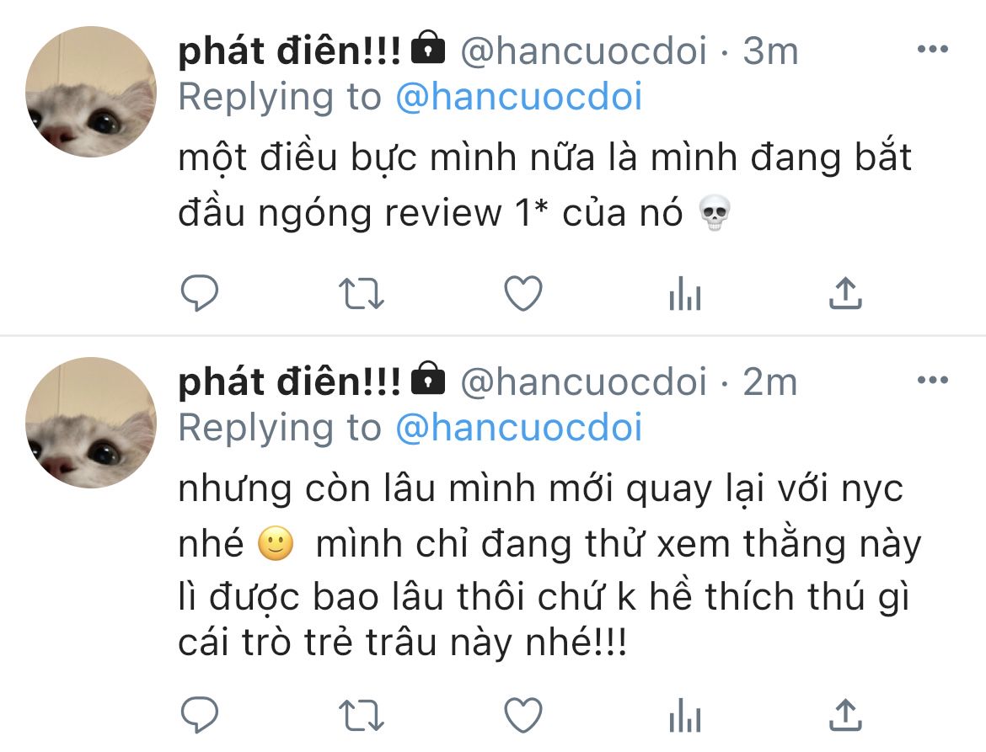Open the 3m timestamp of first tweet
This screenshot has height=752, width=986.
(770, 51)
